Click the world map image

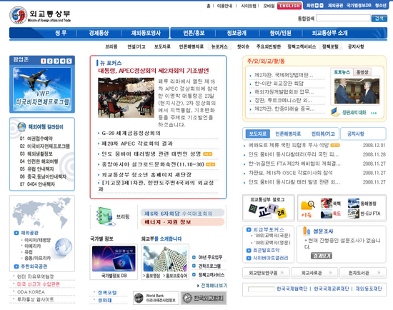(41, 213)
